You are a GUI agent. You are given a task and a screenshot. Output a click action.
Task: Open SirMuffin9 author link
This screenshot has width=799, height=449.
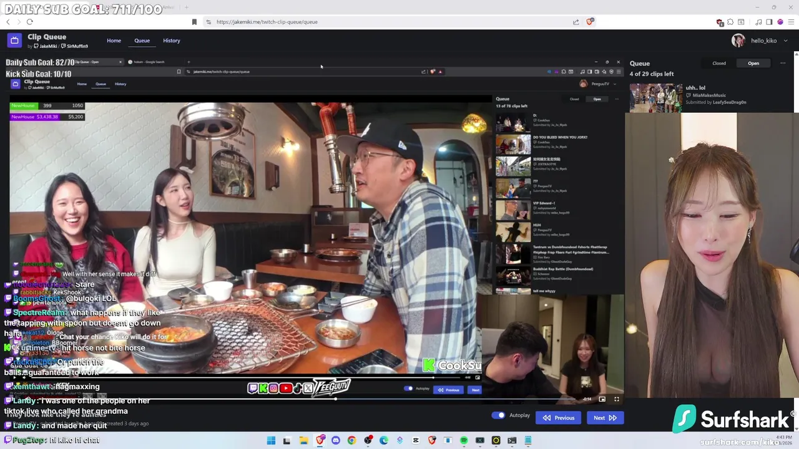pyautogui.click(x=74, y=46)
